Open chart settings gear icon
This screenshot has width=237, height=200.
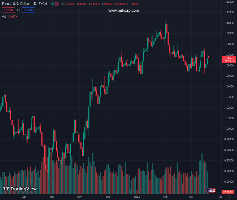[230, 197]
